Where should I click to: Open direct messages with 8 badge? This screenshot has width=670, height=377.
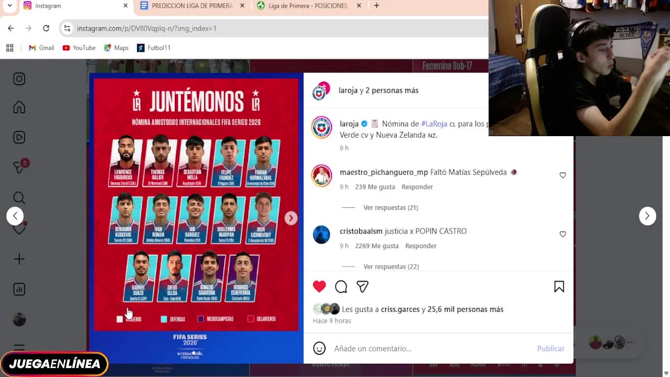point(20,167)
